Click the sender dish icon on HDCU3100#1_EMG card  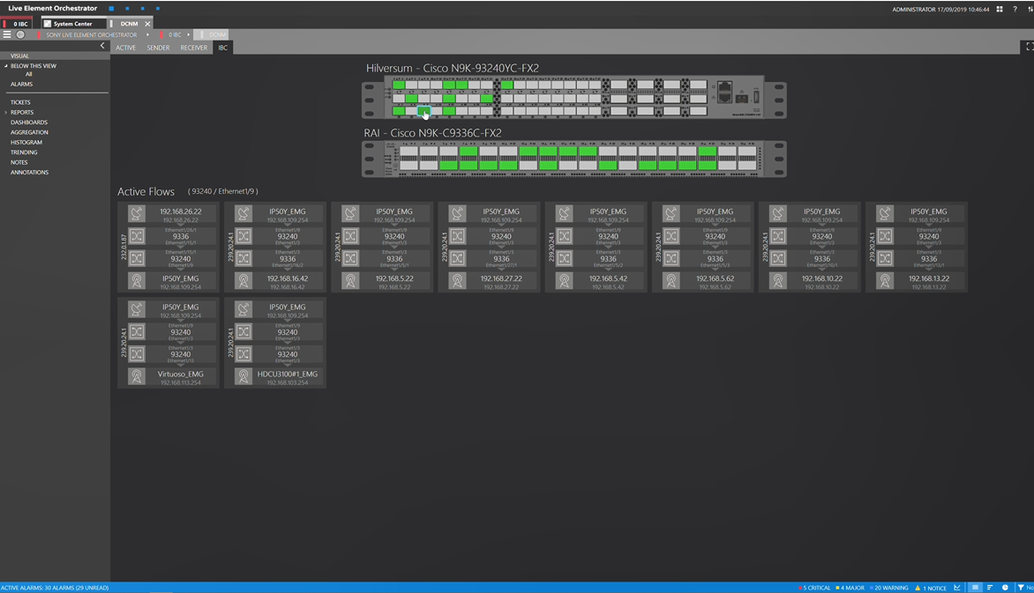[x=244, y=309]
